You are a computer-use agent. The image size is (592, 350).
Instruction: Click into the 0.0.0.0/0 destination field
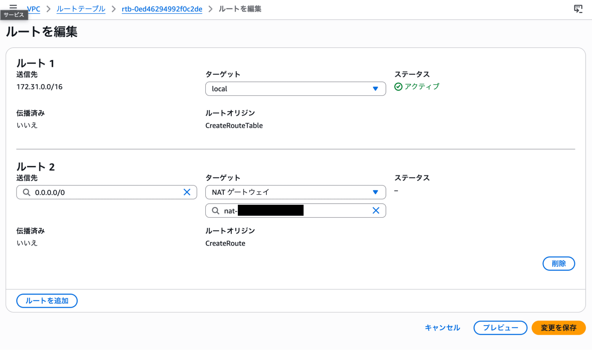coord(107,192)
